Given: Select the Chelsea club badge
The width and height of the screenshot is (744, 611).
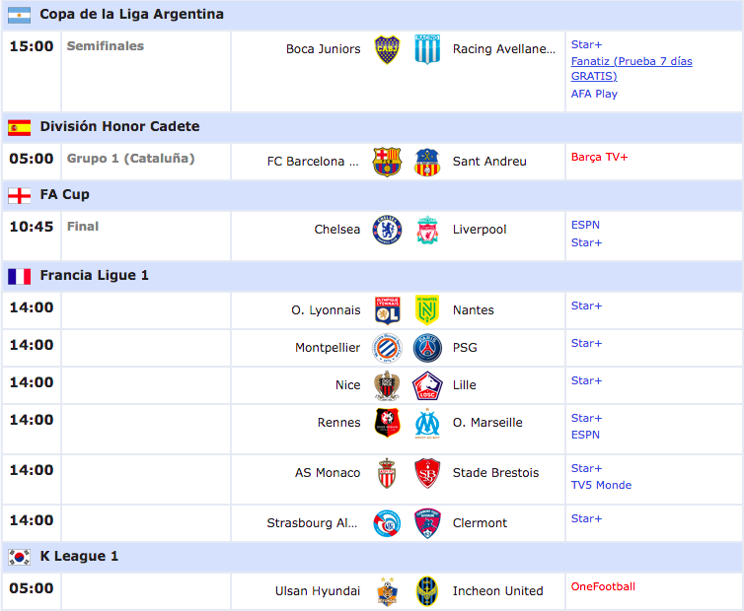Looking at the screenshot, I should [387, 230].
